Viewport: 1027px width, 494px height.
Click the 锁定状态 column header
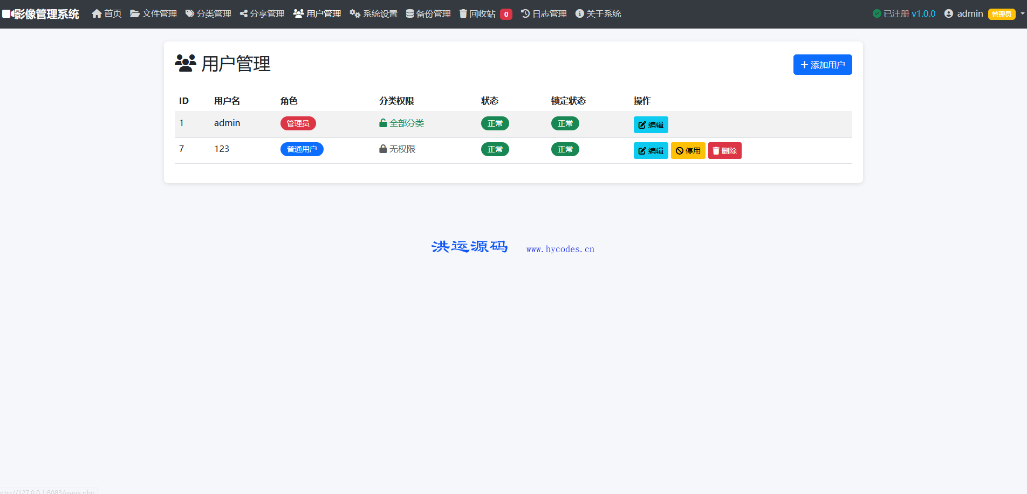pos(569,101)
